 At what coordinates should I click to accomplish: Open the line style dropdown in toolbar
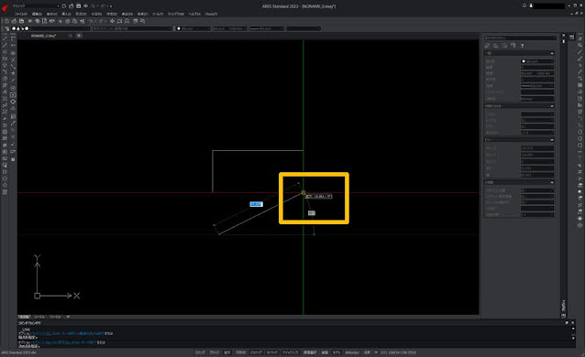[229, 28]
